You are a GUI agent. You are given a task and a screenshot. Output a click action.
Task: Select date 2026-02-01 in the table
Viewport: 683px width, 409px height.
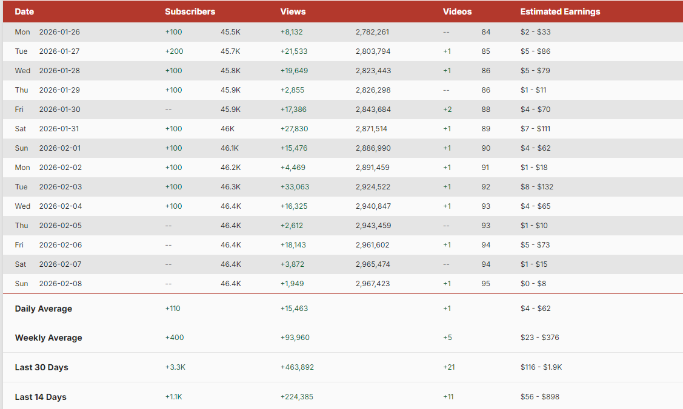coord(59,148)
